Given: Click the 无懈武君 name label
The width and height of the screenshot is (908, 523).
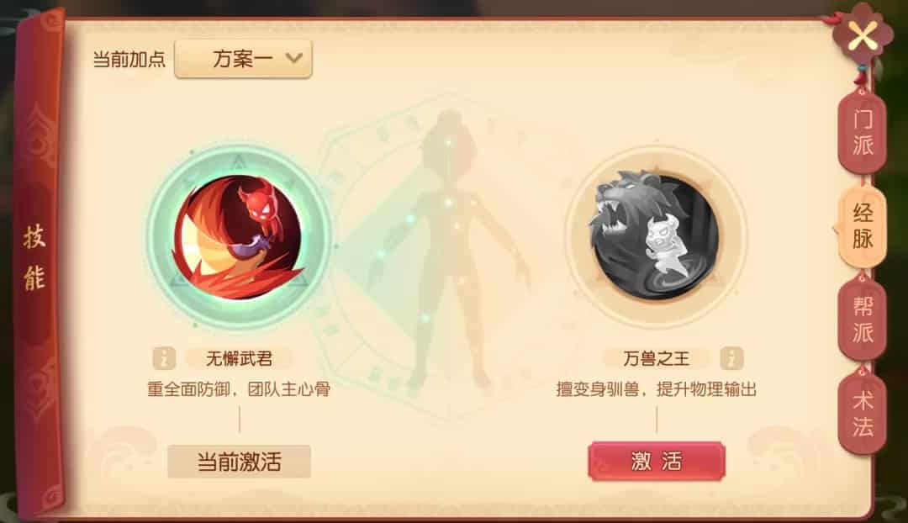Looking at the screenshot, I should coord(239,358).
